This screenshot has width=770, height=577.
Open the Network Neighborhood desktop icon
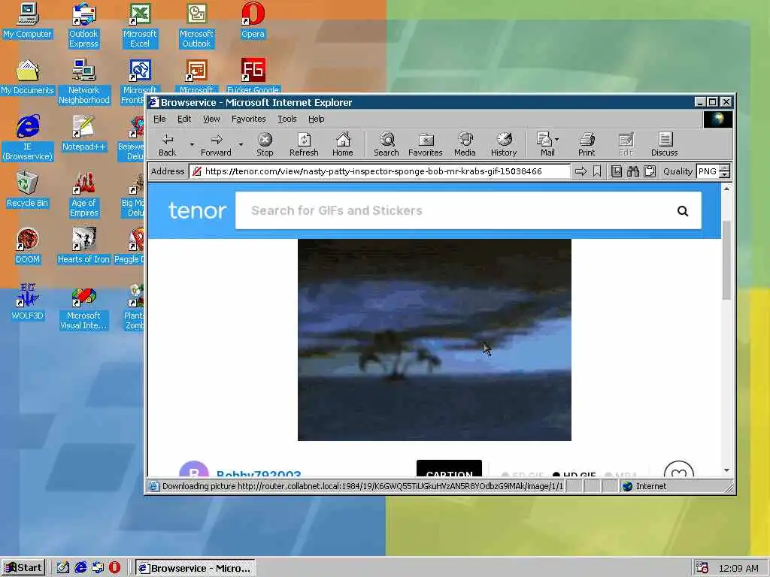pos(83,82)
